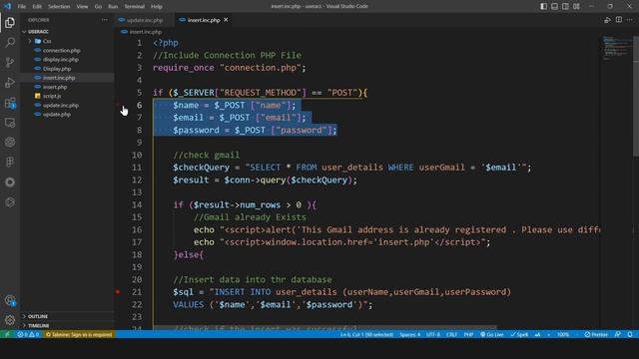Viewport: 639px width, 359px height.
Task: Click the VS Code logo icon
Action: [7, 6]
